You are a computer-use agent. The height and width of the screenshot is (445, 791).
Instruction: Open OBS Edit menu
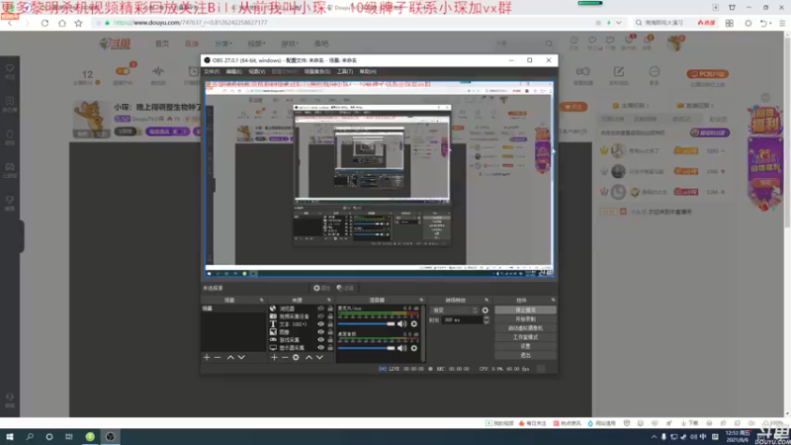234,71
